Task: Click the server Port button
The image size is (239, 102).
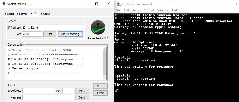Action: pyautogui.click(x=49, y=34)
